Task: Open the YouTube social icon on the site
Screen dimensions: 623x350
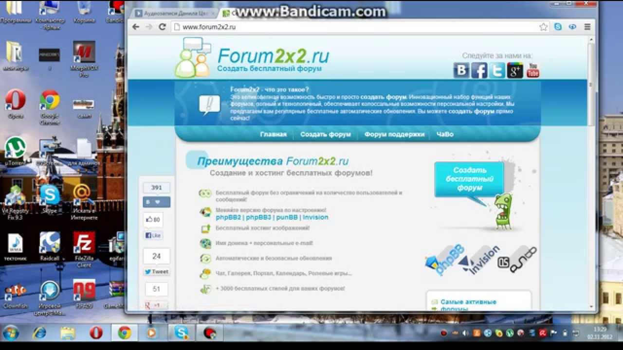Action: (533, 70)
